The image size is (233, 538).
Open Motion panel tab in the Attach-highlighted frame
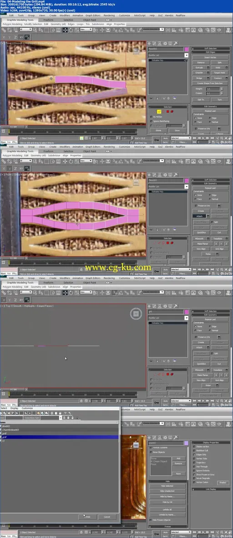(165, 175)
